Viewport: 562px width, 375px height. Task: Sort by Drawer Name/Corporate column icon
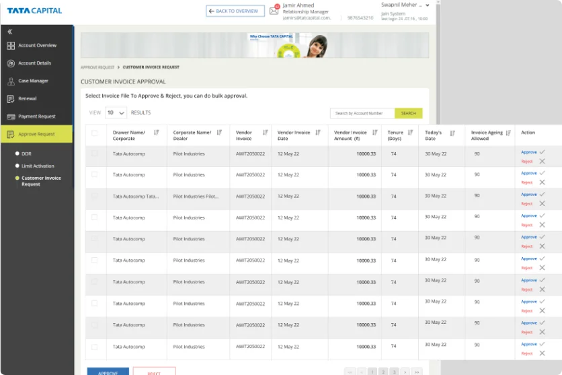click(x=156, y=133)
